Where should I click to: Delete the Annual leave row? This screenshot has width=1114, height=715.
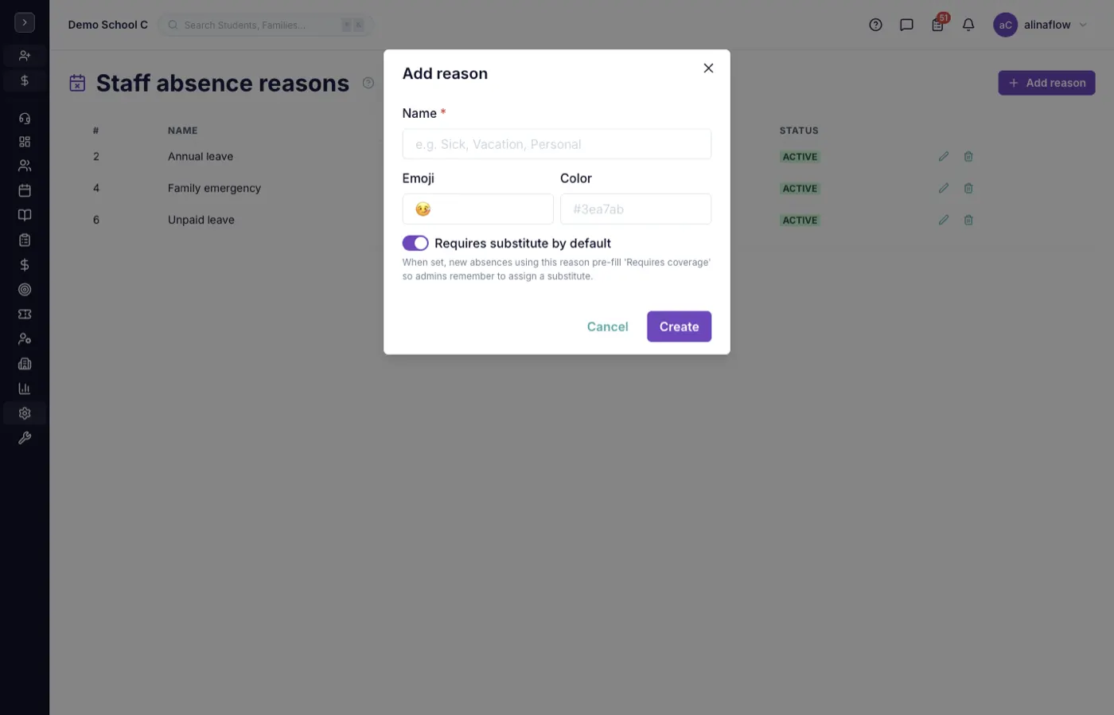[968, 157]
